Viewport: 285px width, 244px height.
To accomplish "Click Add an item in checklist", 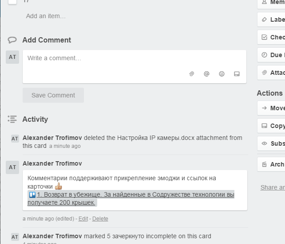I will click(x=46, y=16).
